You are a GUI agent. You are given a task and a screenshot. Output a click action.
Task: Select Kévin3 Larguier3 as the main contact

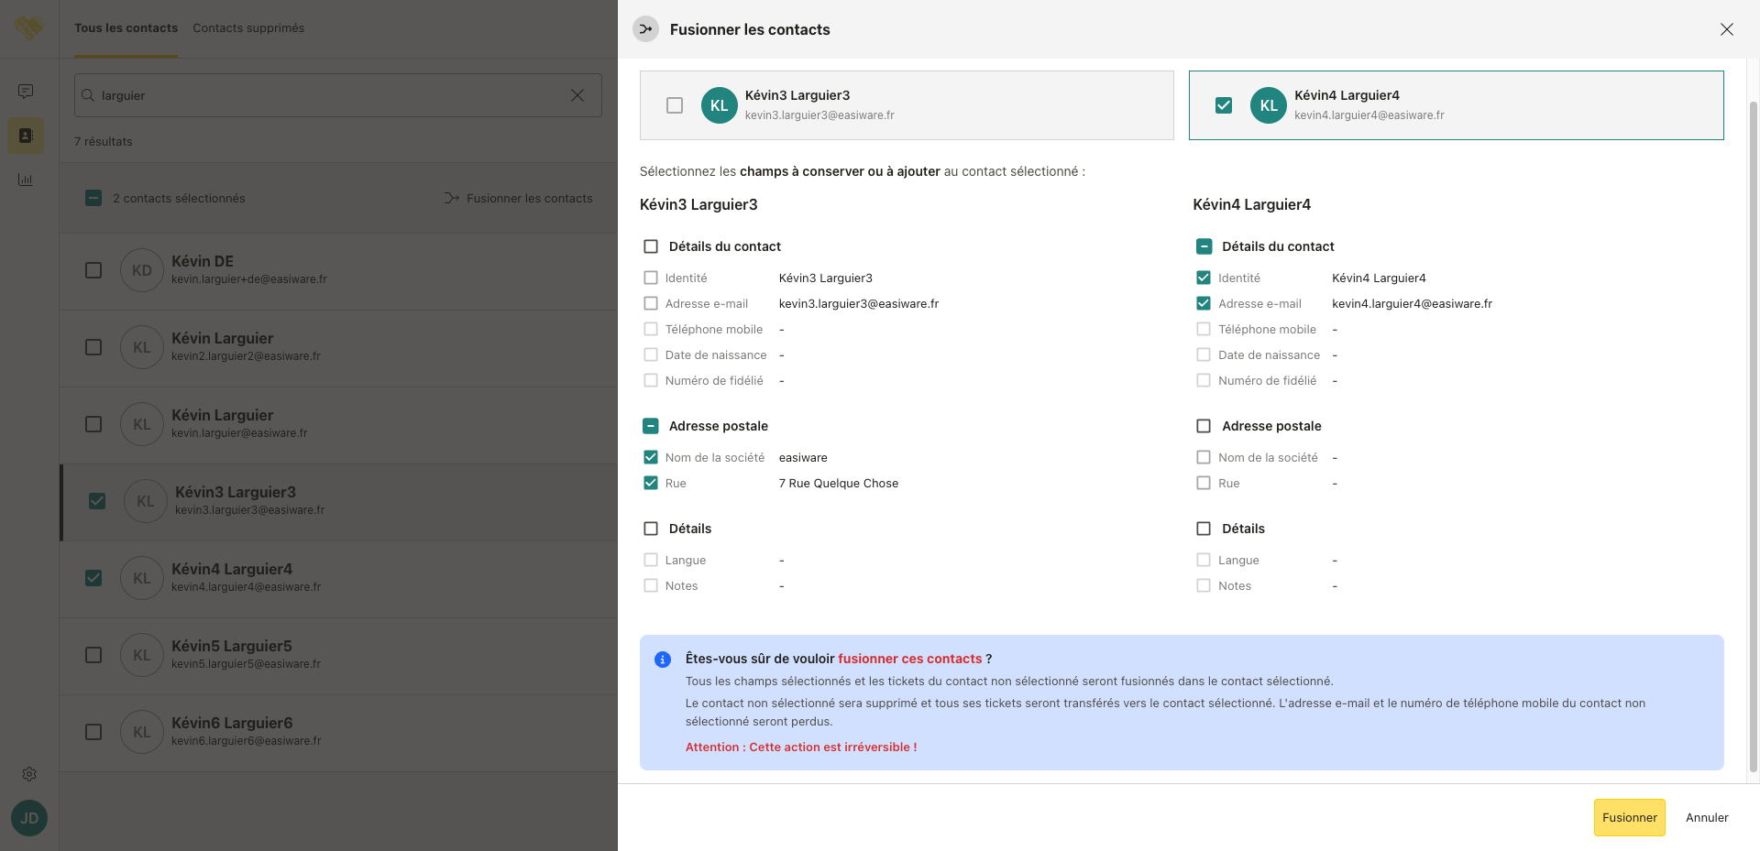(675, 105)
